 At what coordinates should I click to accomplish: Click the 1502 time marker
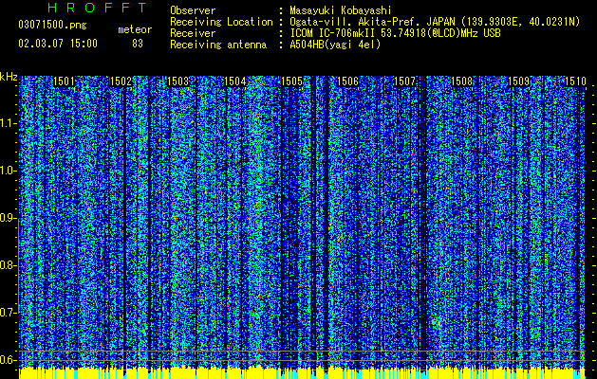click(121, 81)
